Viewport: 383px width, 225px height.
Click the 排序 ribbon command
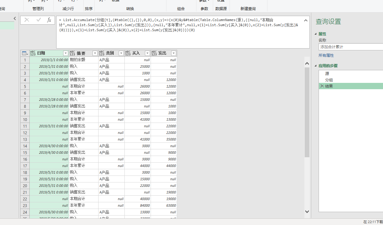(x=89, y=9)
